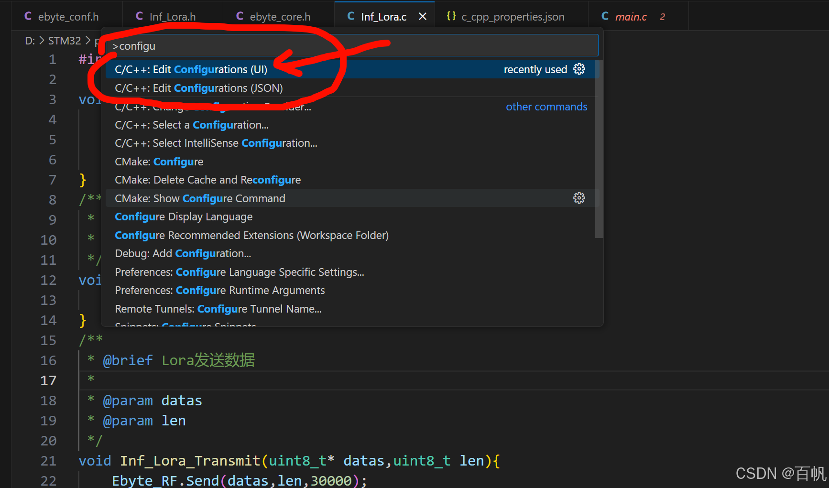Click the JSON braces icon on c_cpp_properties tab
This screenshot has width=829, height=488.
click(x=451, y=16)
